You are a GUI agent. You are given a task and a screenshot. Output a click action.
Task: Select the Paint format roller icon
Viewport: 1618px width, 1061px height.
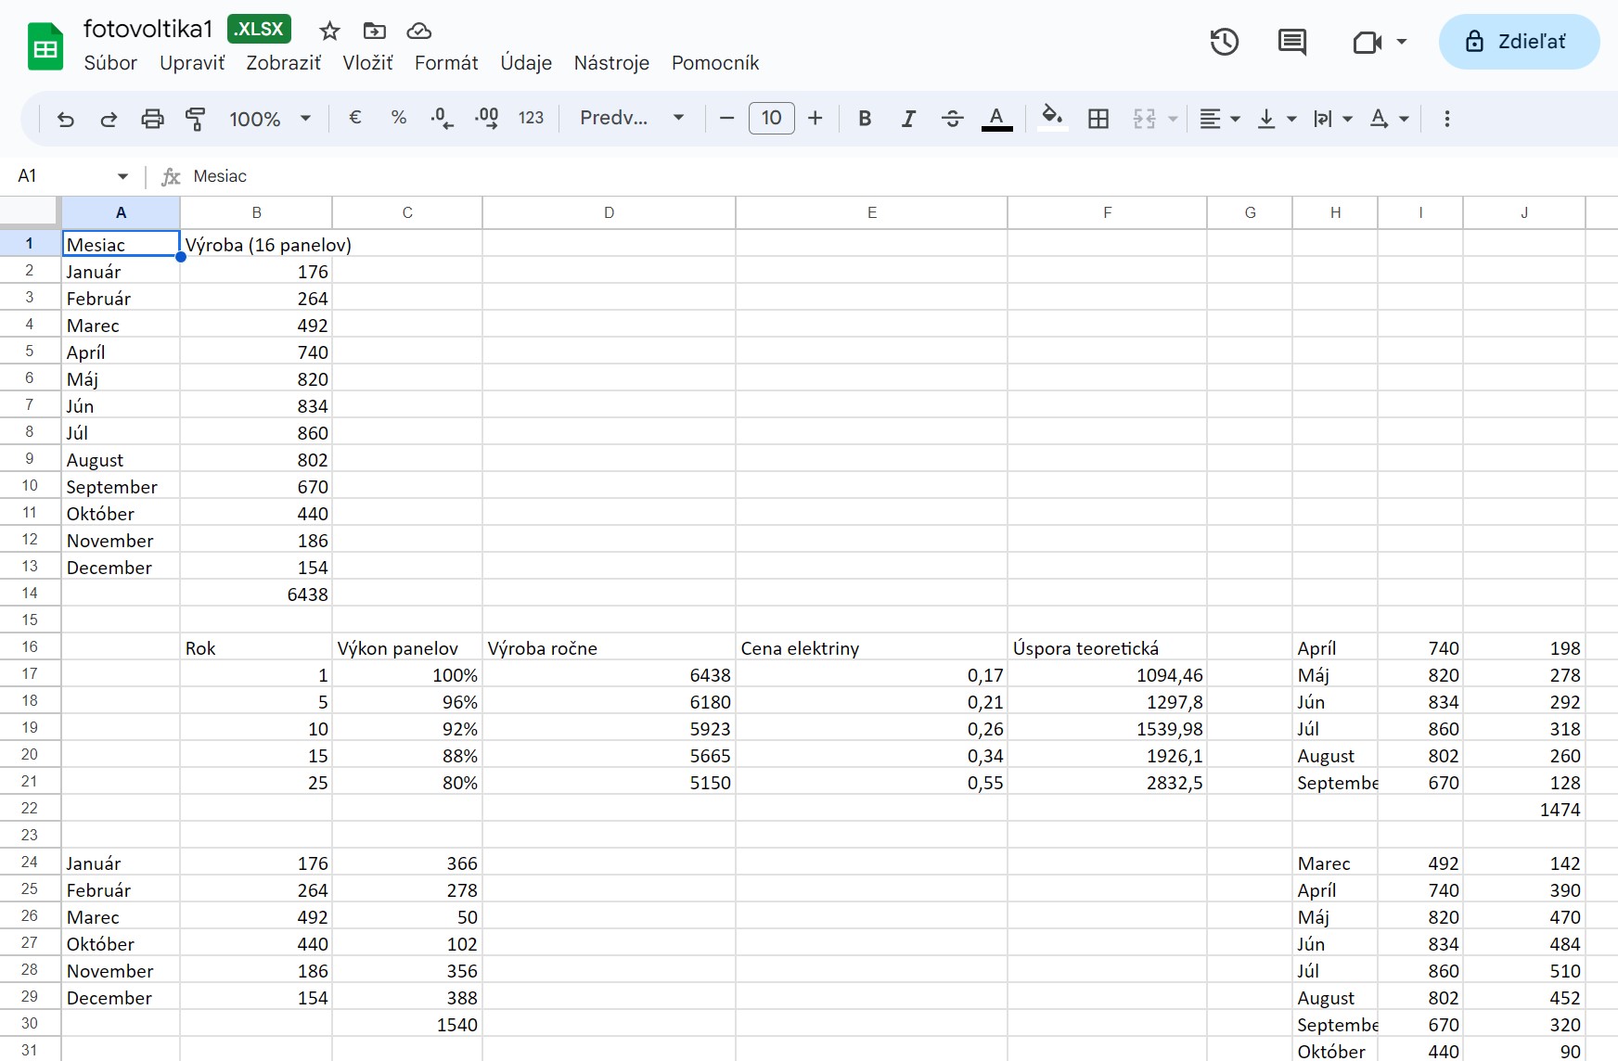point(195,119)
